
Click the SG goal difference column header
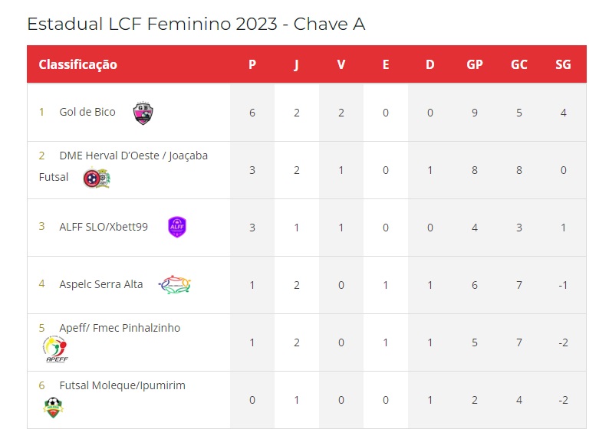click(x=563, y=64)
